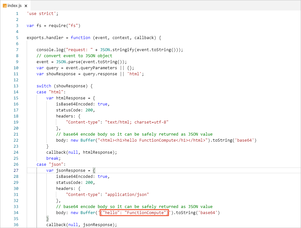Click case "json" on line 26
Screen dimensions: 301x228
(51, 164)
